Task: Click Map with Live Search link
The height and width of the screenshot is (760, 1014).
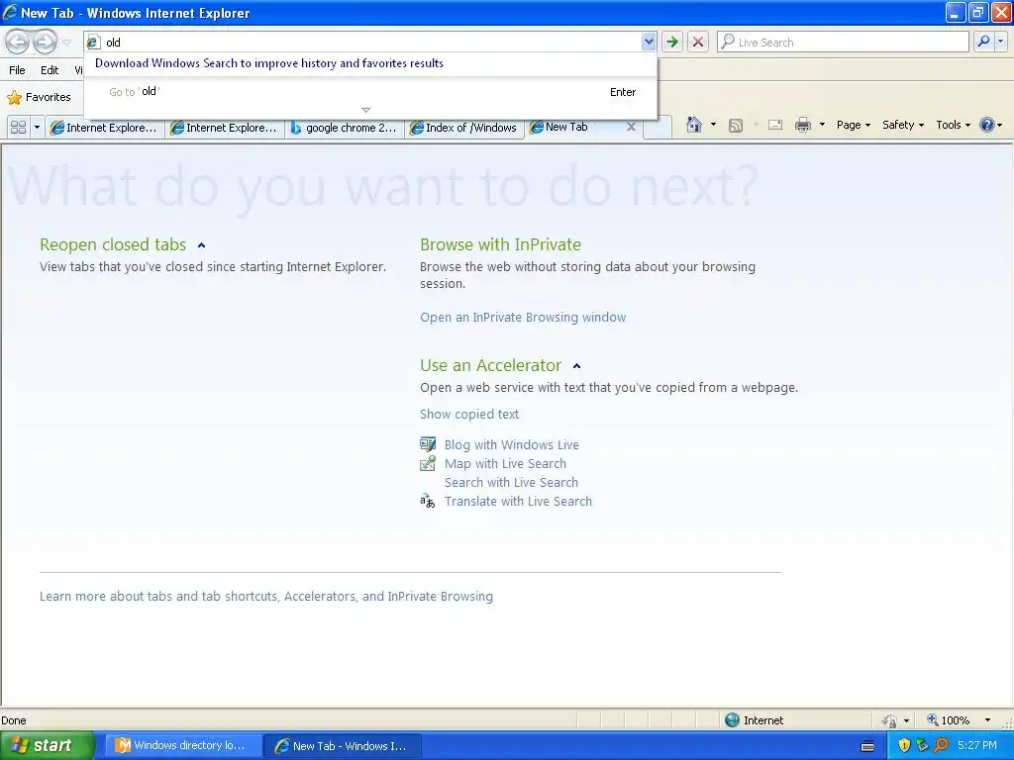Action: (x=505, y=463)
